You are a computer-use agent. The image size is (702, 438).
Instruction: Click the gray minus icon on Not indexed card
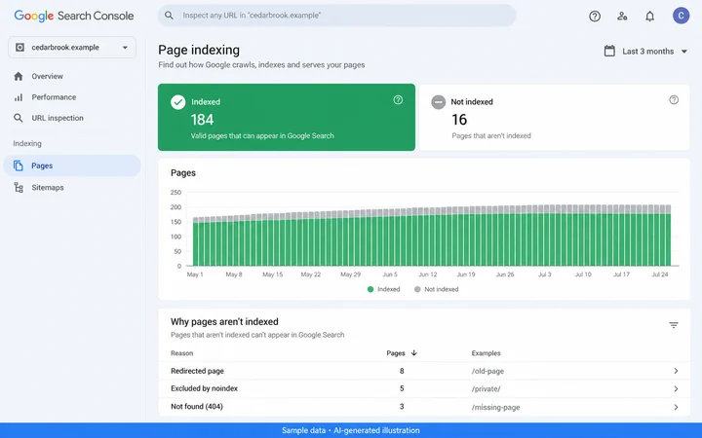coord(439,102)
